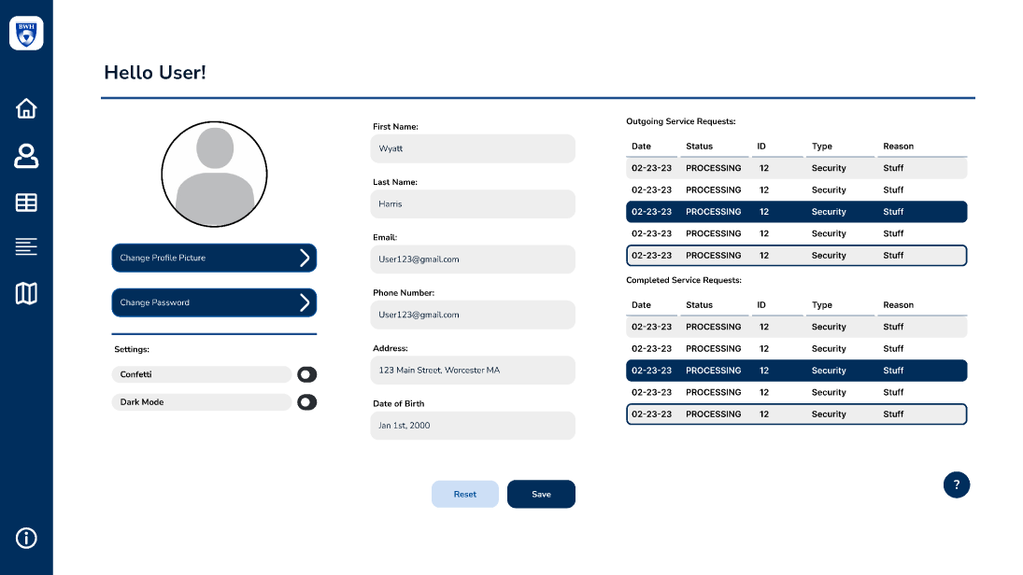This screenshot has height=575, width=1023.
Task: Expand Change Password chevron arrow
Action: click(x=304, y=302)
